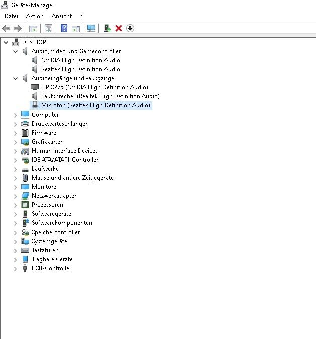316x339 pixels.
Task: Select the Prozessoren label
Action: click(47, 205)
